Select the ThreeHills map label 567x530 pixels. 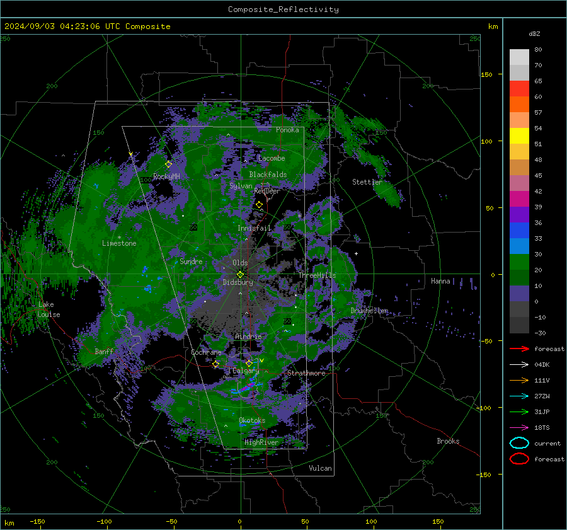pos(317,275)
